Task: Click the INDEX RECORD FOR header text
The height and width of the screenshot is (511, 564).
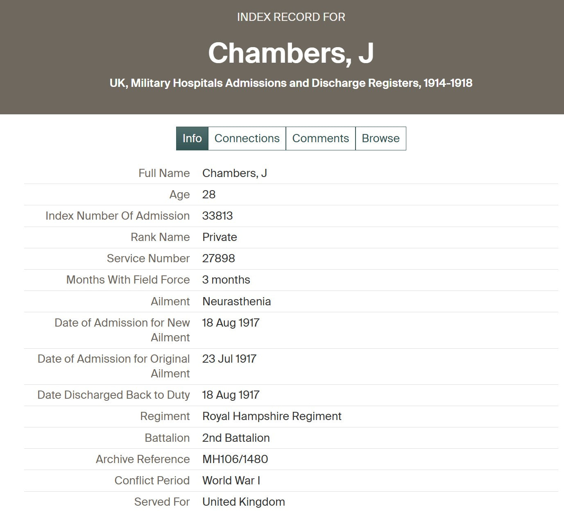Action: pyautogui.click(x=291, y=17)
